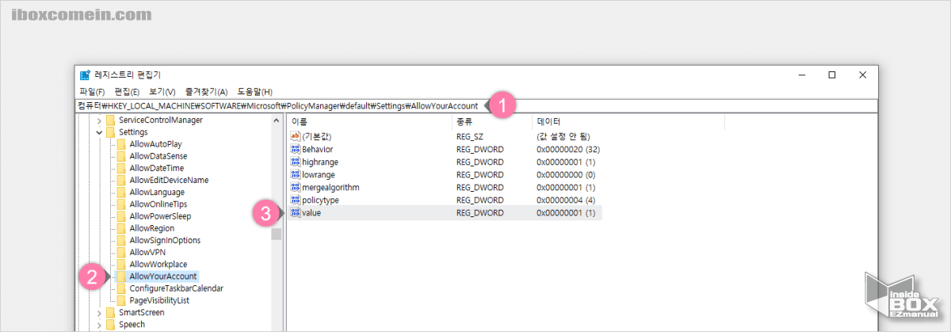Expand the ServiceControlManager tree node

tap(100, 120)
